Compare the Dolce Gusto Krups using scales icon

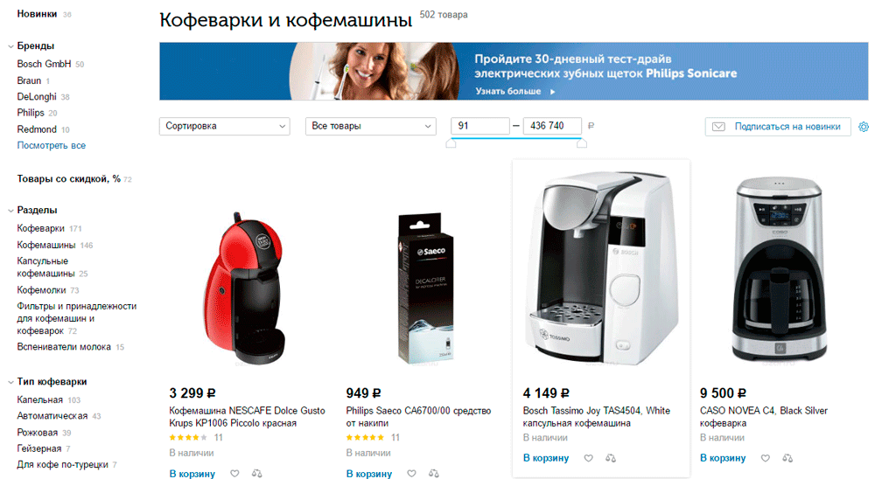click(x=256, y=474)
